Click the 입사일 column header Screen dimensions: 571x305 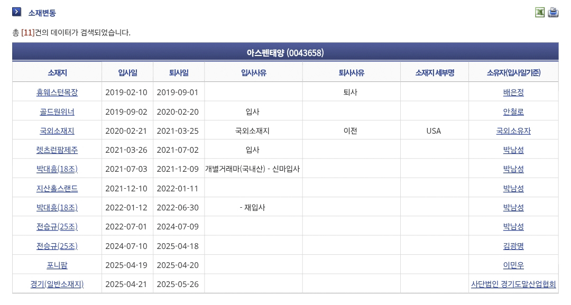[x=127, y=73]
